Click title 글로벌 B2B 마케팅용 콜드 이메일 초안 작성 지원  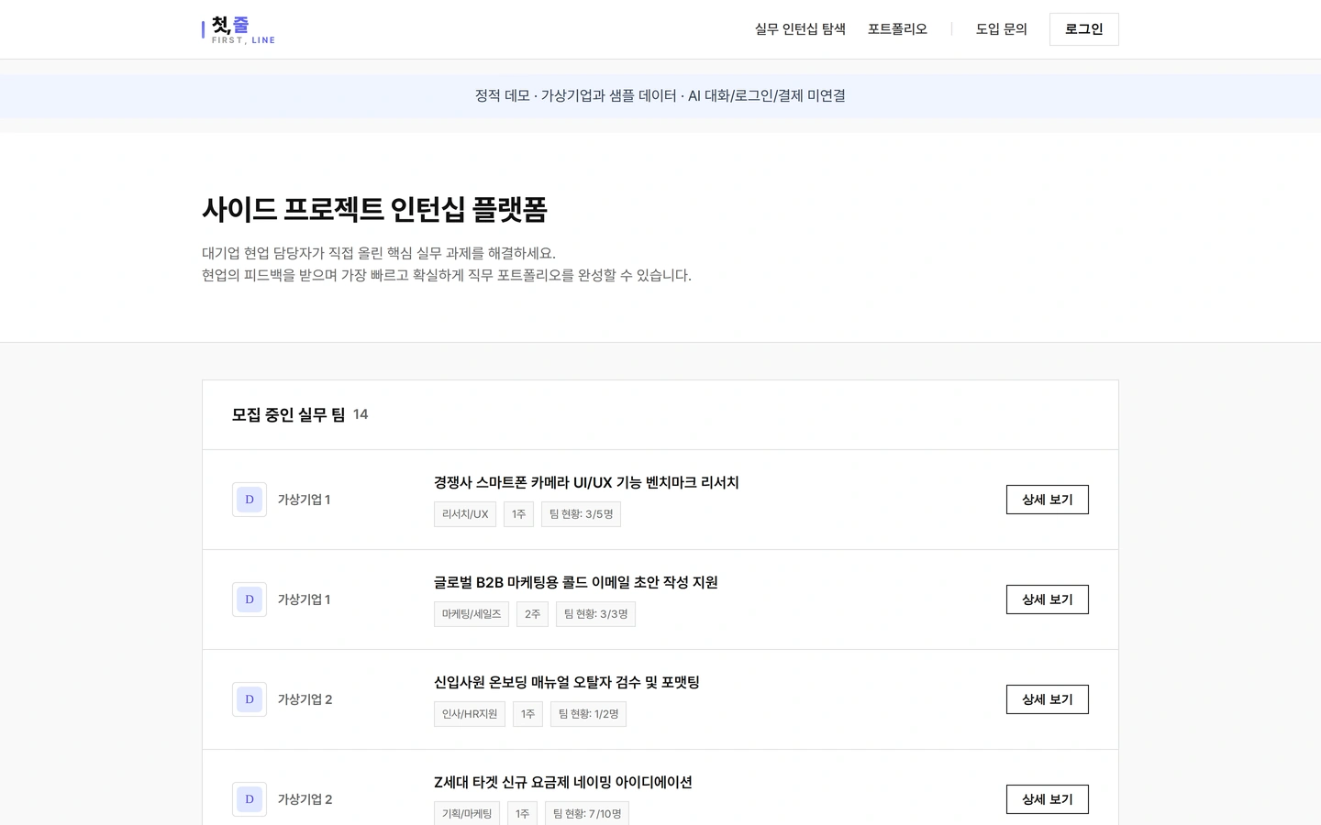pyautogui.click(x=576, y=582)
